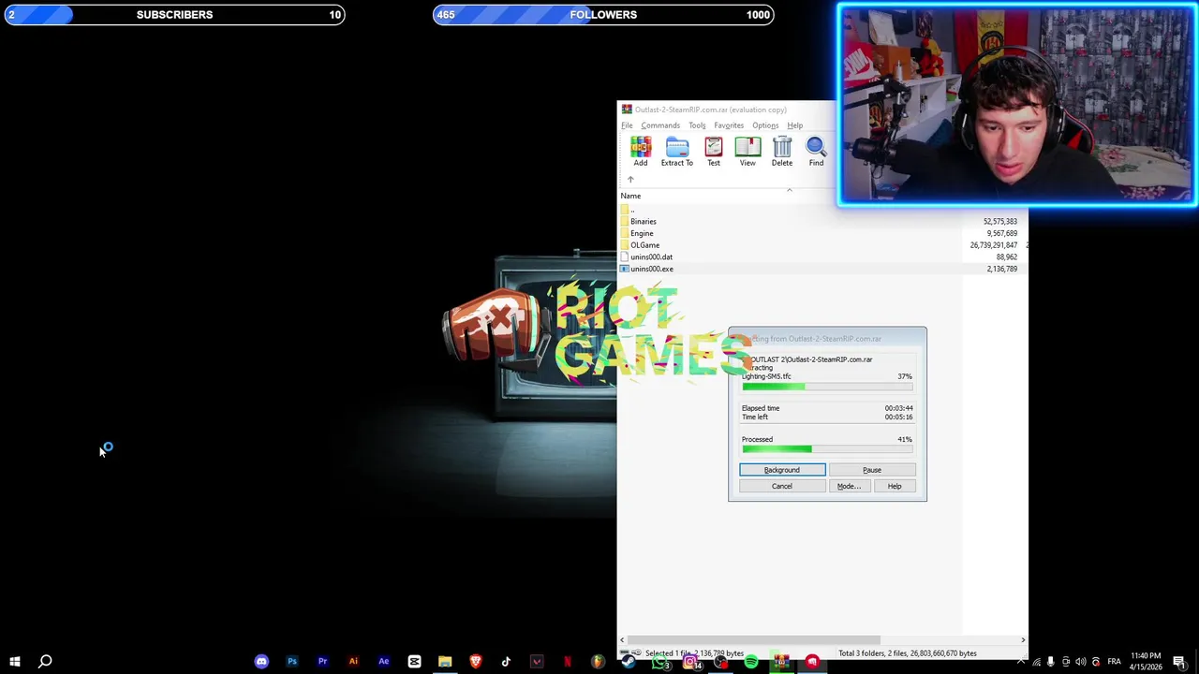Click the Extract To toolbar icon
This screenshot has width=1199, height=674.
(677, 152)
